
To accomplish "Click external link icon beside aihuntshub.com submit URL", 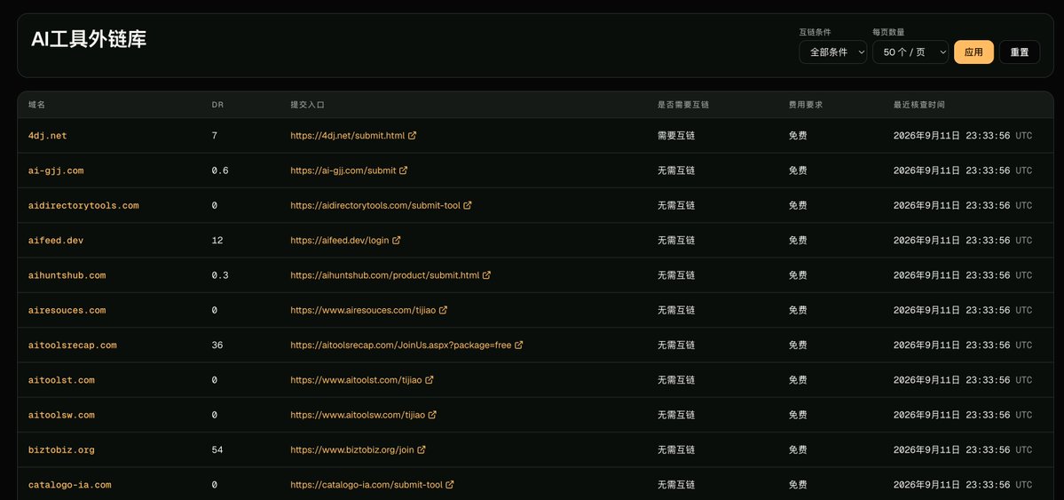I will tap(486, 275).
